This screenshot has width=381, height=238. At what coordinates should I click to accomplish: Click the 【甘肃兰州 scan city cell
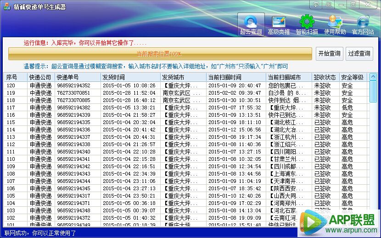[x=286, y=159]
